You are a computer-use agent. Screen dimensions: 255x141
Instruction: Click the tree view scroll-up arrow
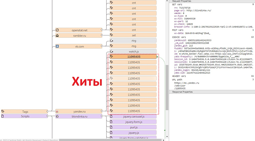pos(167,1)
